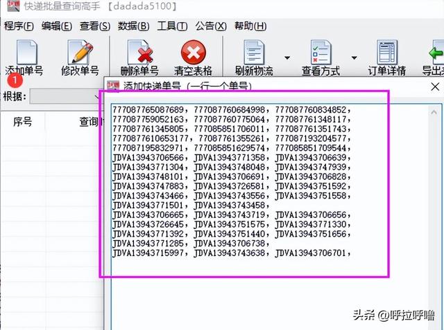Open the 公告(X) menu

pos(211,26)
